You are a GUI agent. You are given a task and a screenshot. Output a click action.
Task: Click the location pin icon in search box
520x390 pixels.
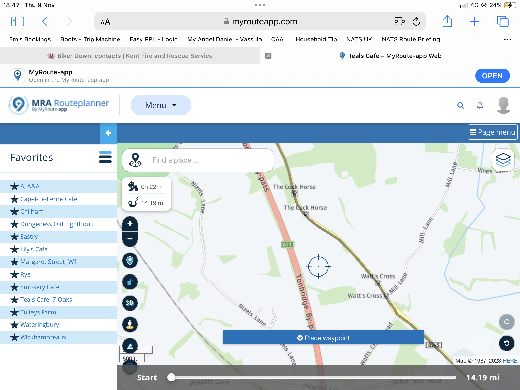point(135,160)
